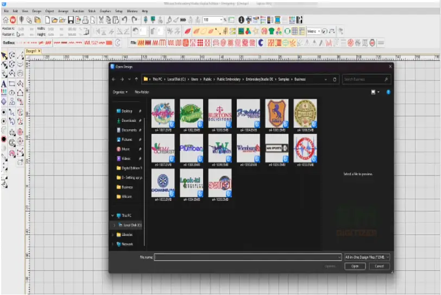Open the Organize dropdown in dialog

click(120, 92)
